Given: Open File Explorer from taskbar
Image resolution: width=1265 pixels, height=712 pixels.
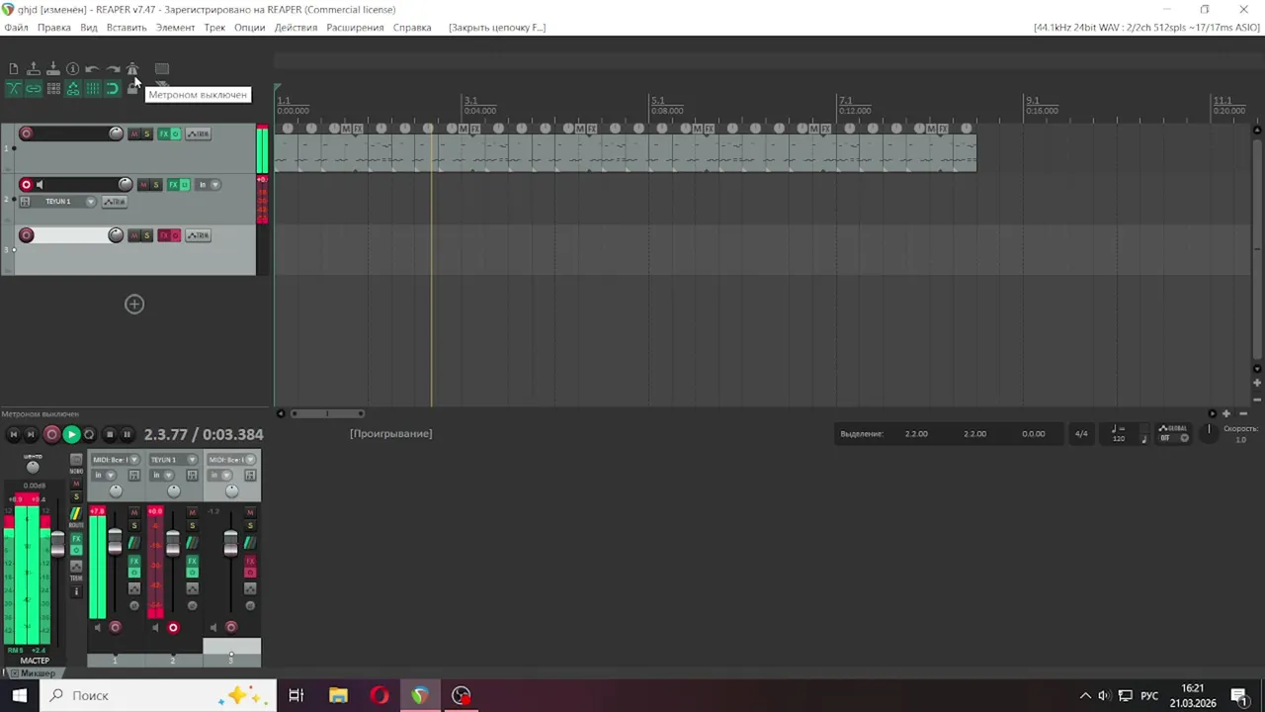Looking at the screenshot, I should 338,695.
